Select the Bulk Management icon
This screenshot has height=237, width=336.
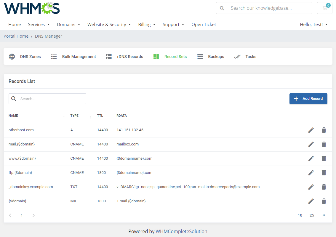(x=54, y=57)
